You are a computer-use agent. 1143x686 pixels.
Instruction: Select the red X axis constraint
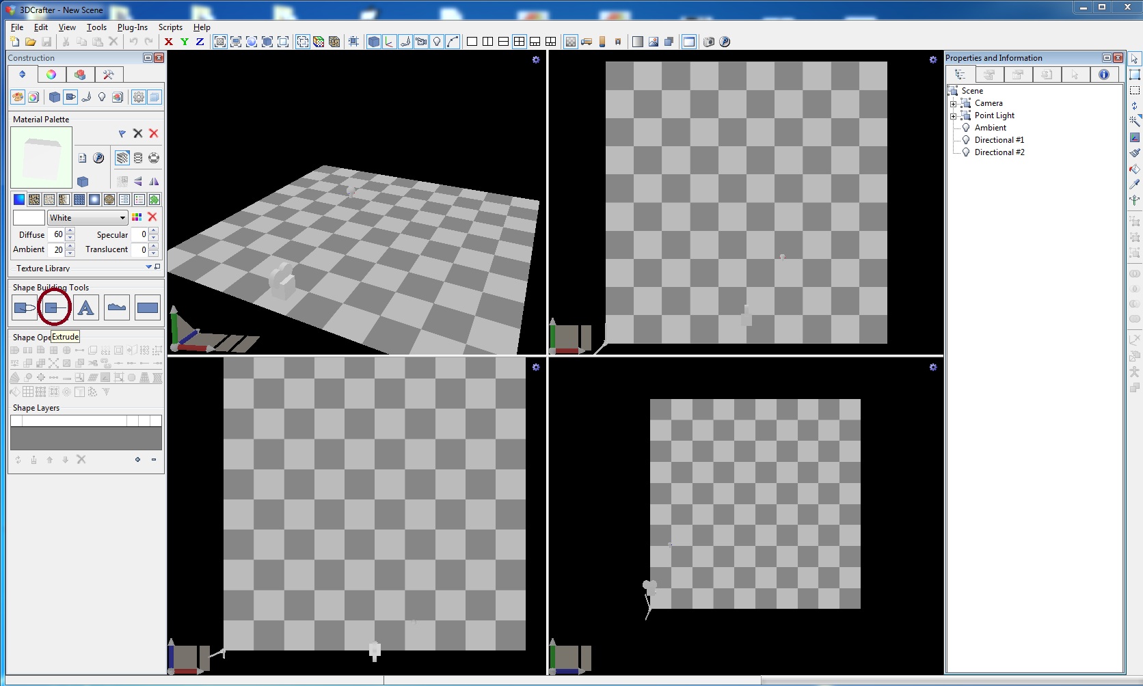click(169, 42)
